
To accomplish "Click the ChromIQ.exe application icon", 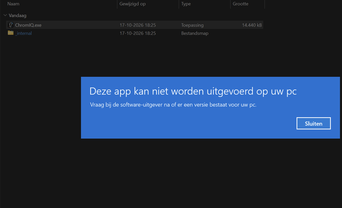I will 11,25.
